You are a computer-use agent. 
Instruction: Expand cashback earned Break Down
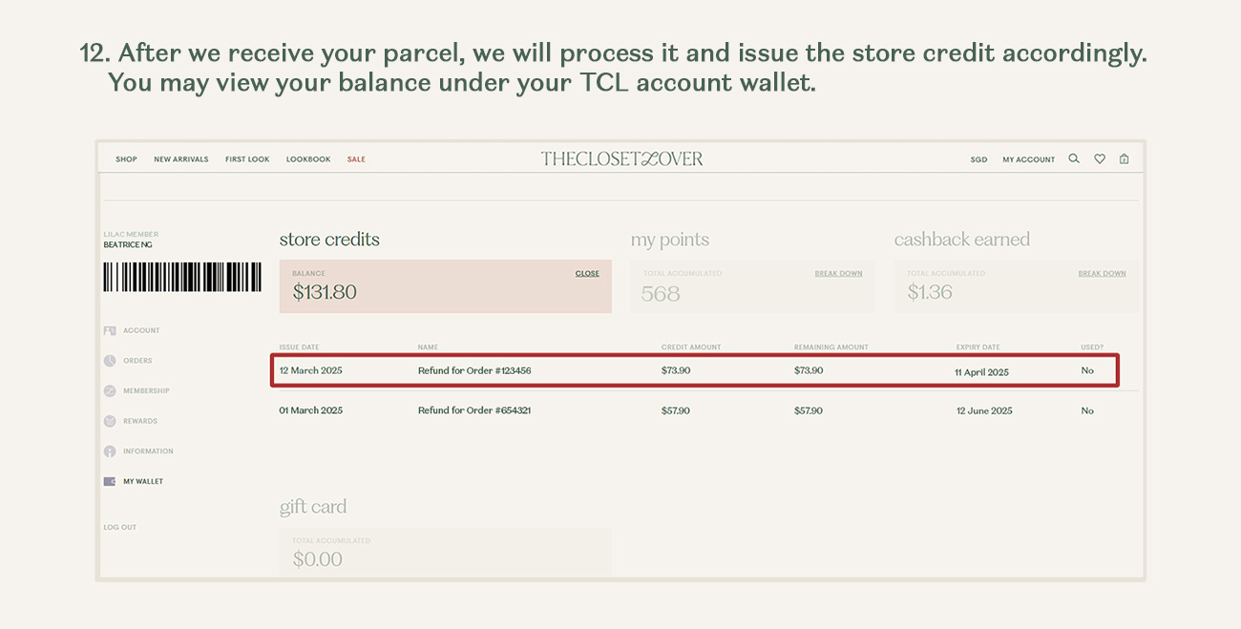[x=1102, y=273]
